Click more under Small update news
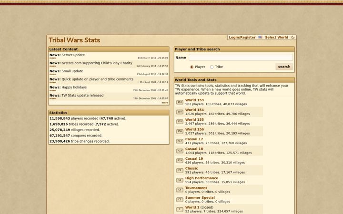The height and width of the screenshot is (214, 343). click(x=52, y=74)
